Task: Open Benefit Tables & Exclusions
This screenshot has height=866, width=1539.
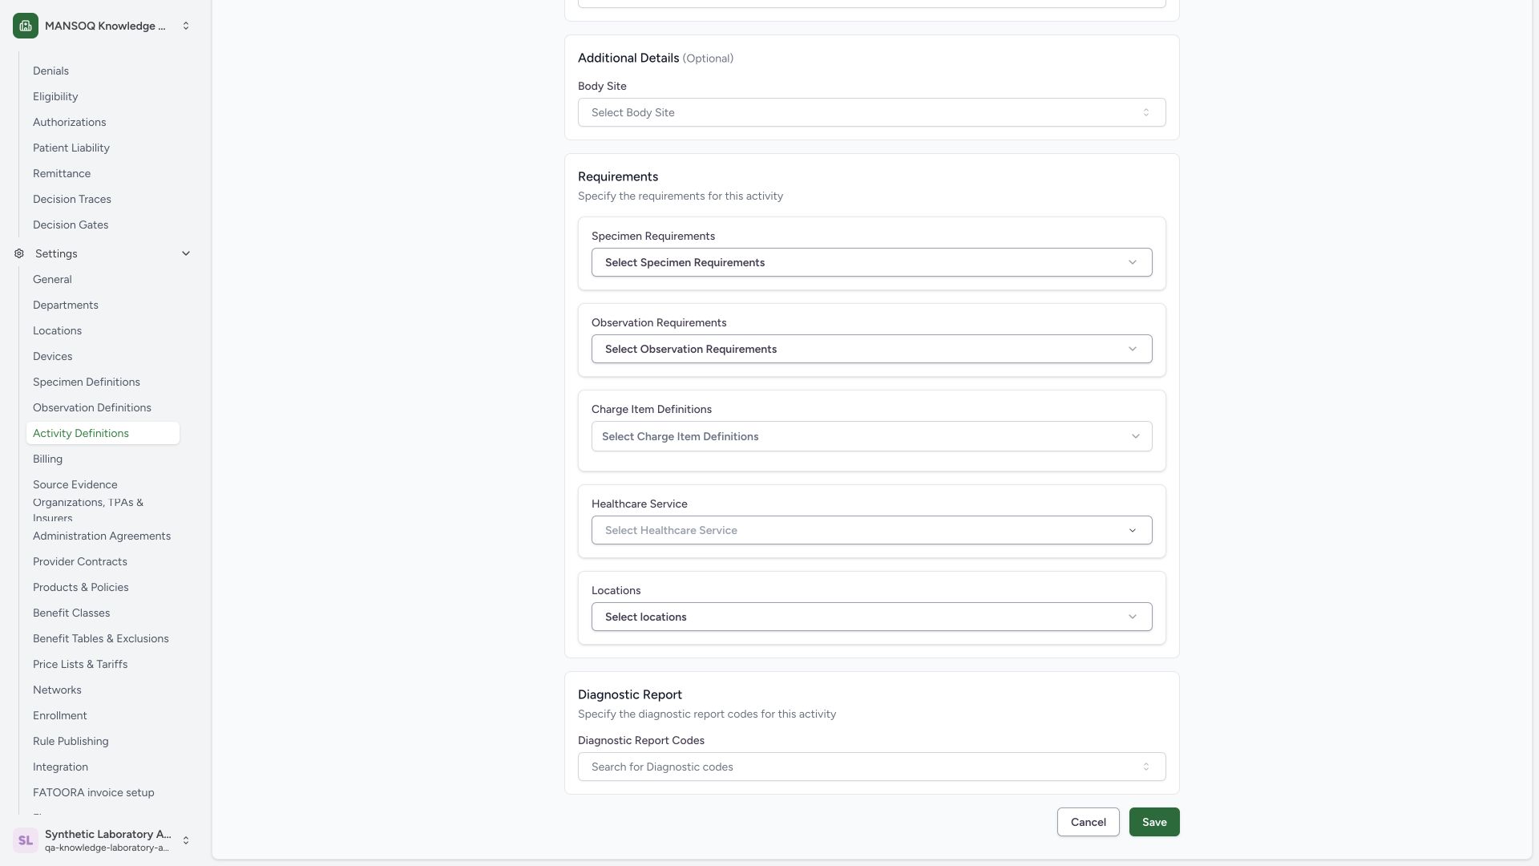Action: [101, 638]
